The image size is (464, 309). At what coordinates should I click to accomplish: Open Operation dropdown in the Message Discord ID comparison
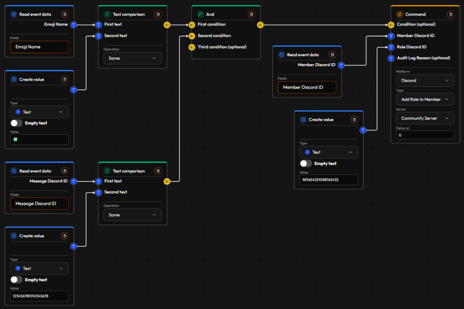tap(133, 215)
